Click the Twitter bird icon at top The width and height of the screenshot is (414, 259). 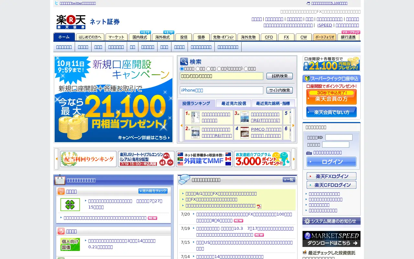[56, 3]
